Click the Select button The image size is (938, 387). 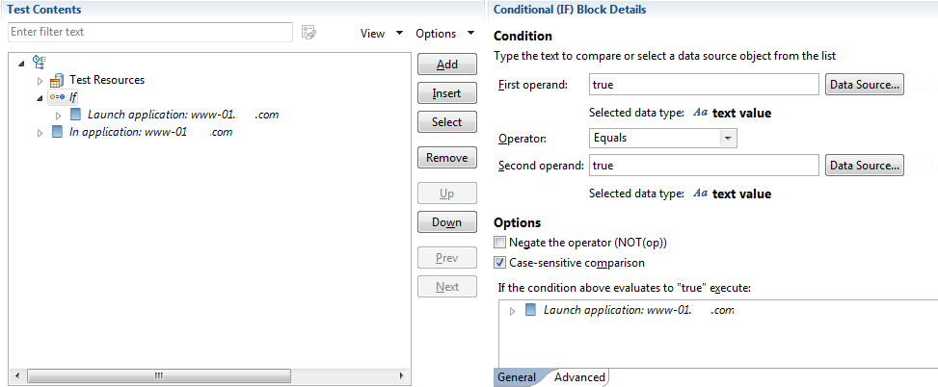(447, 122)
